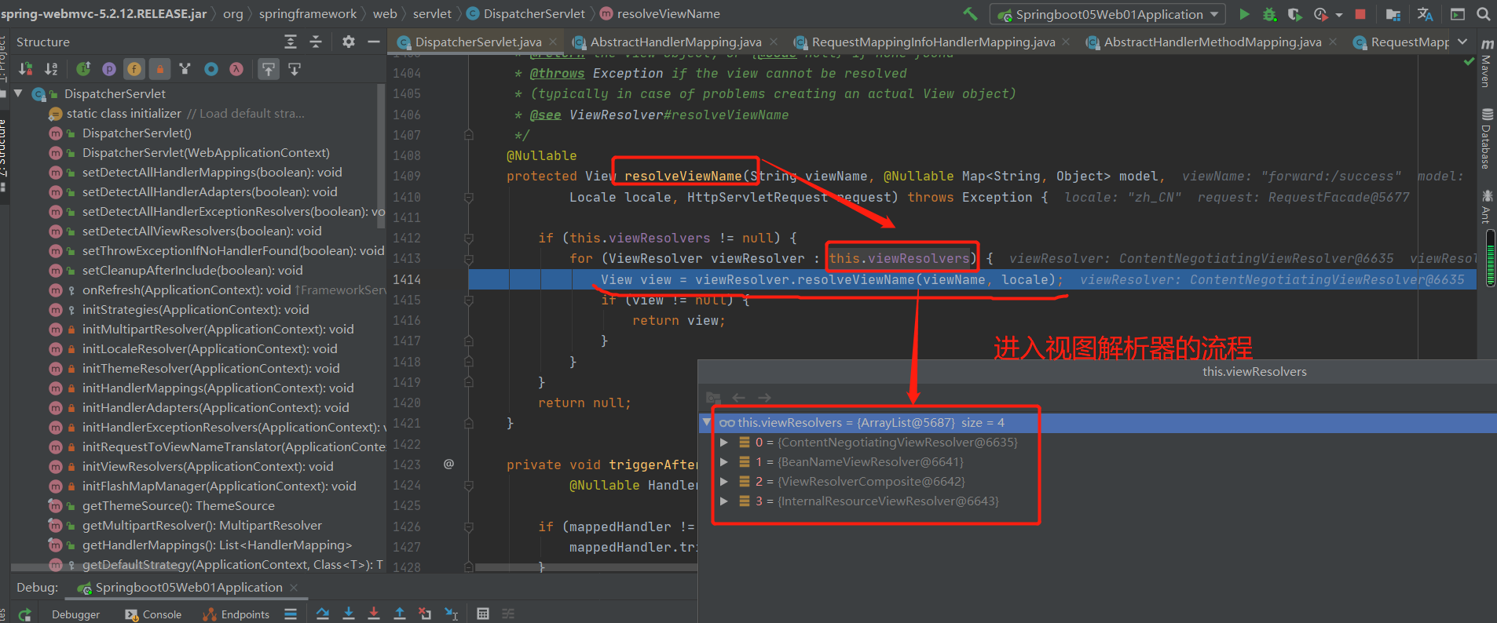Toggle Autoscroll to Source in Structure
This screenshot has width=1497, height=623.
[269, 69]
